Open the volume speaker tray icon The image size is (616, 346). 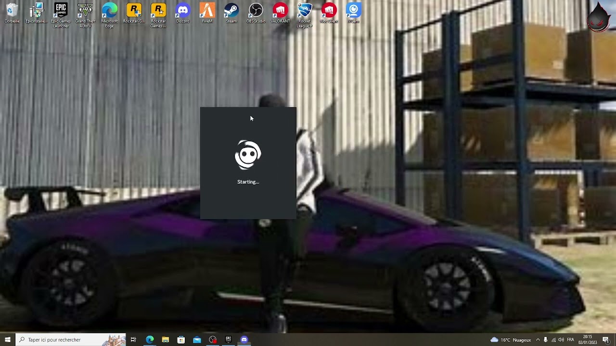[x=561, y=340]
